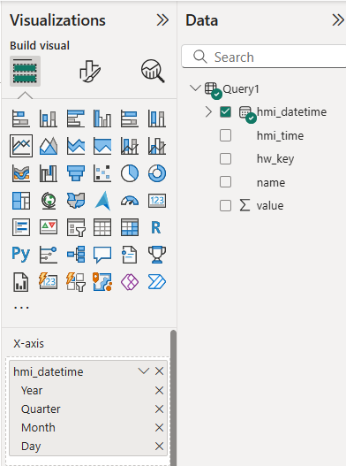Image resolution: width=346 pixels, height=466 pixels.
Task: Open the Build visual fields tab
Action: click(x=26, y=72)
